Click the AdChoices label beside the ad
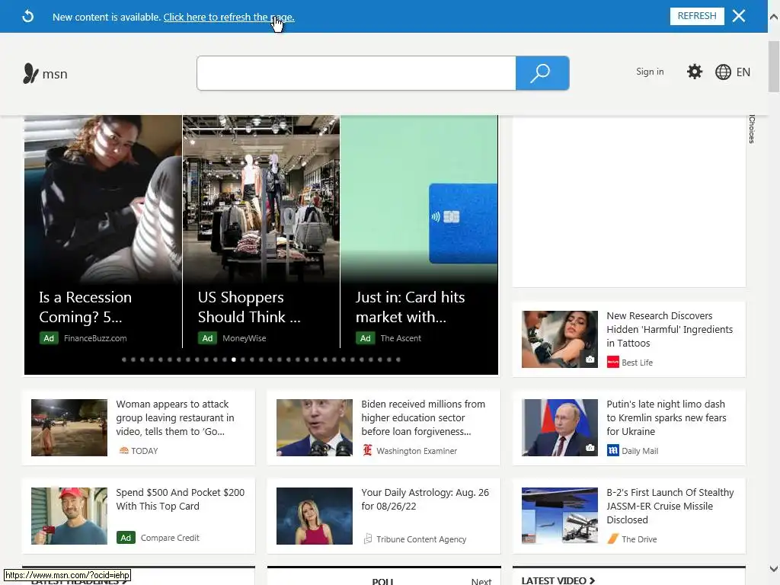This screenshot has height=585, width=780. coord(752,129)
